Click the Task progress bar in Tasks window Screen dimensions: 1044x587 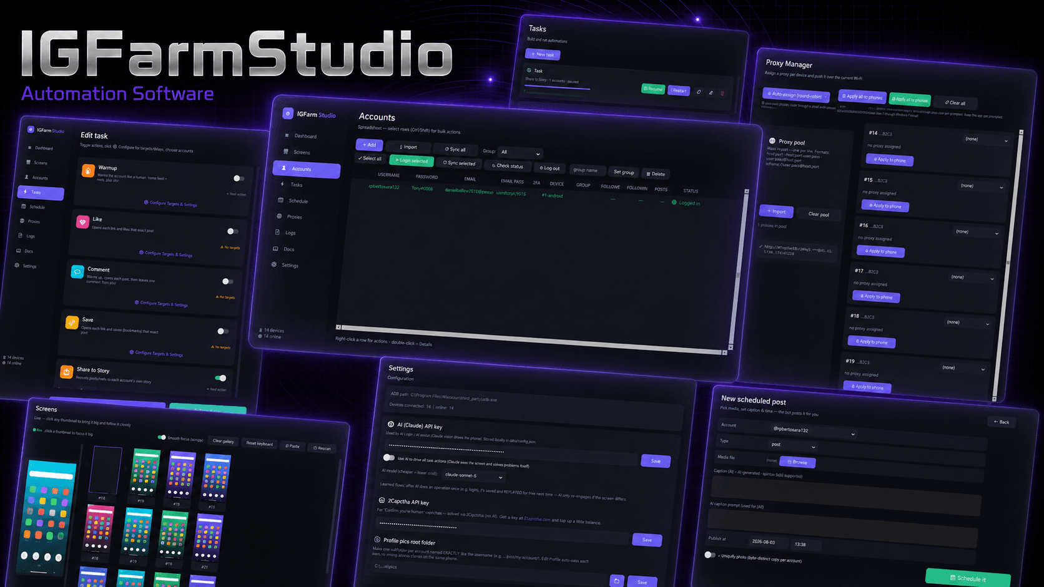557,89
